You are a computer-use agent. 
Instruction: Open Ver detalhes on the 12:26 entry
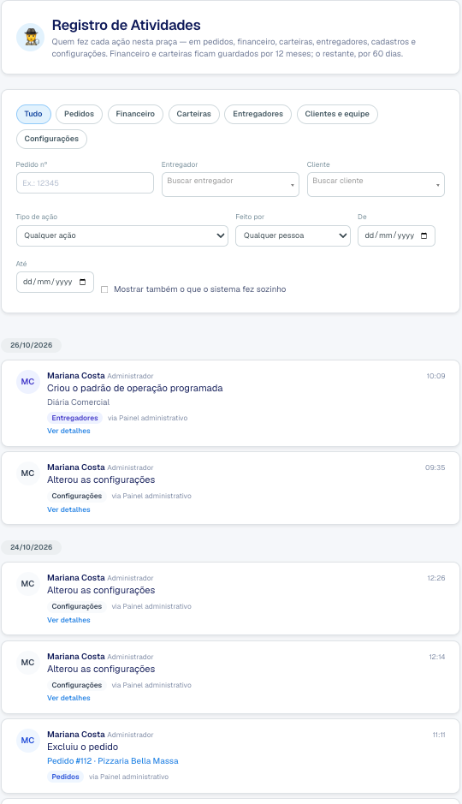[x=68, y=620]
